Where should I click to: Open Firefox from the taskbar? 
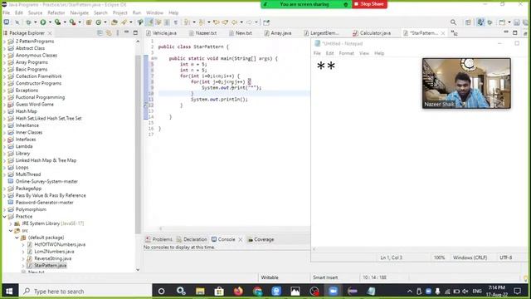(238, 292)
